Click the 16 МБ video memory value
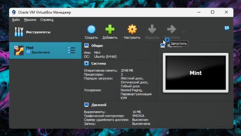The width and height of the screenshot is (241, 136). coord(137,112)
